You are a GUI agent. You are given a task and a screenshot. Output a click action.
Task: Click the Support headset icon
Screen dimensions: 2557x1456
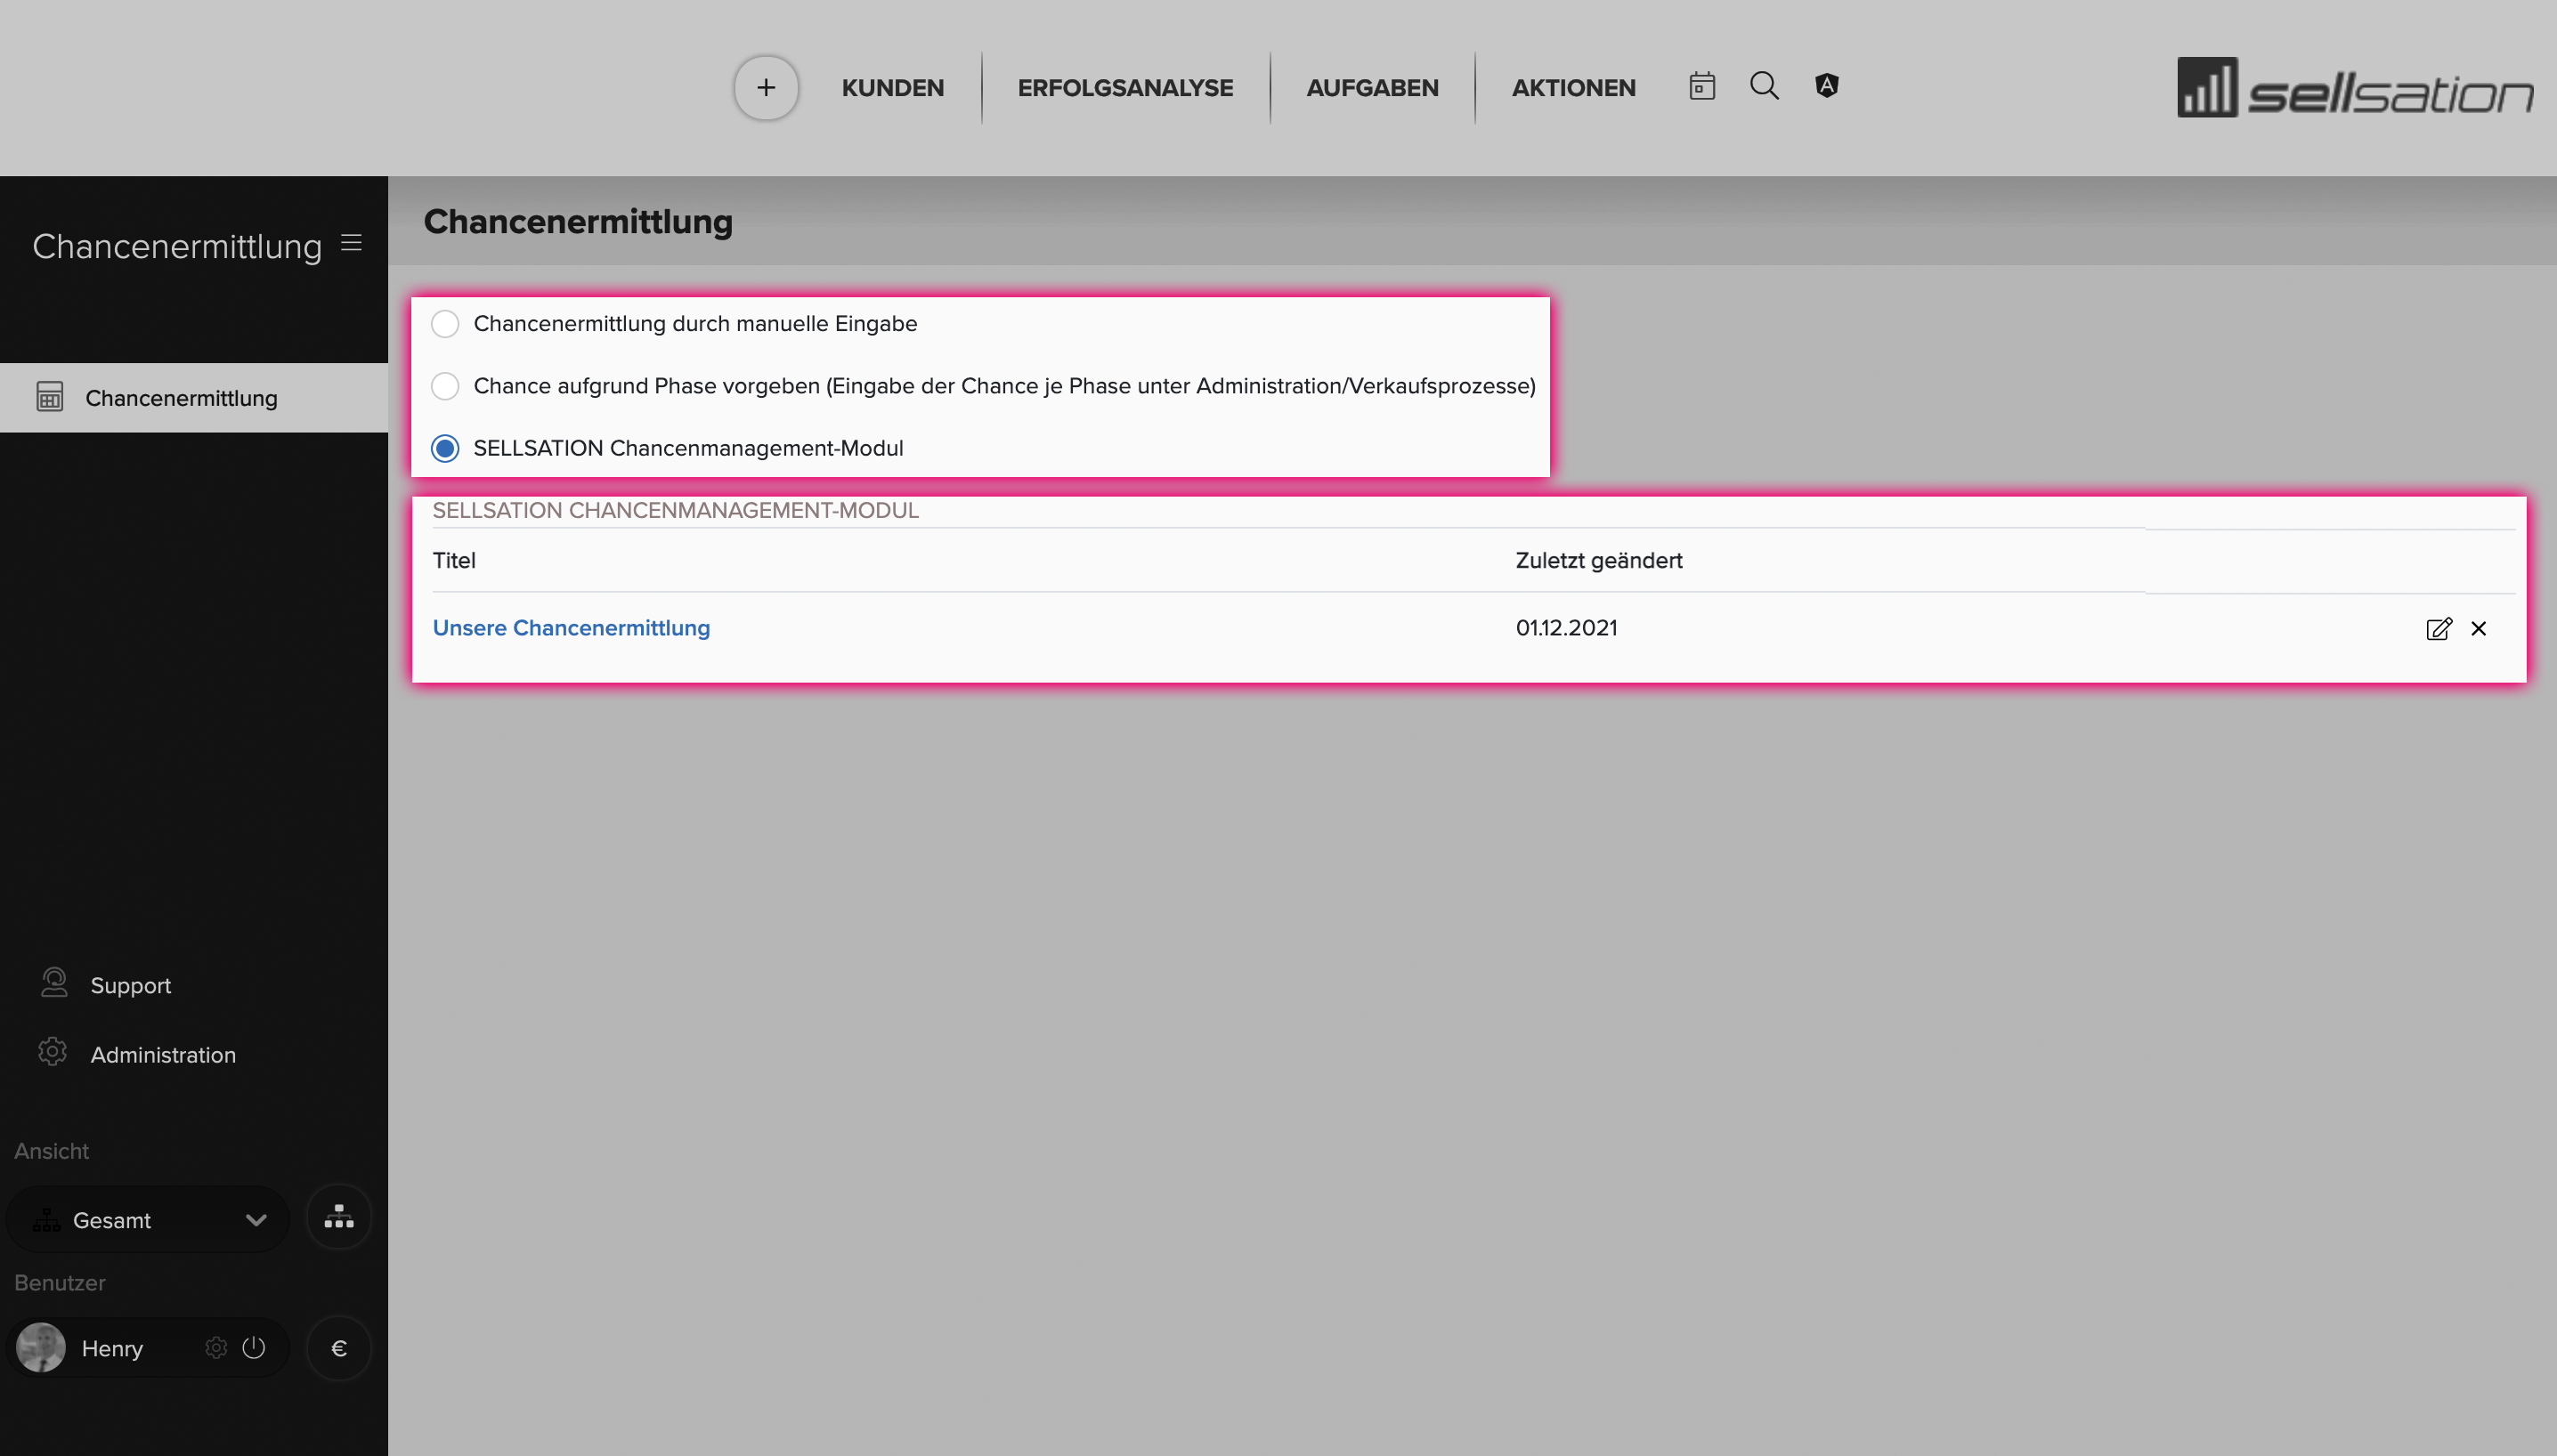point(54,983)
